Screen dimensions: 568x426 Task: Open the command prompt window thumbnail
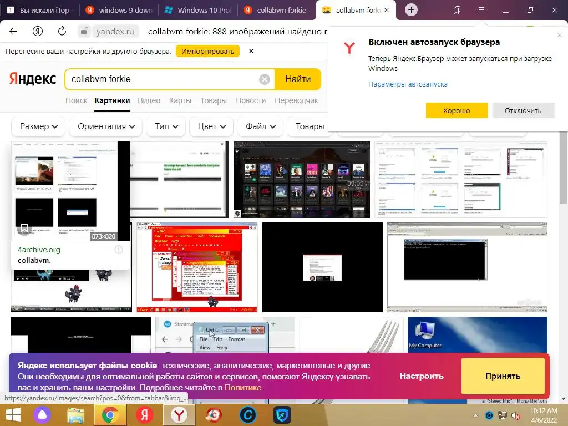click(x=467, y=267)
